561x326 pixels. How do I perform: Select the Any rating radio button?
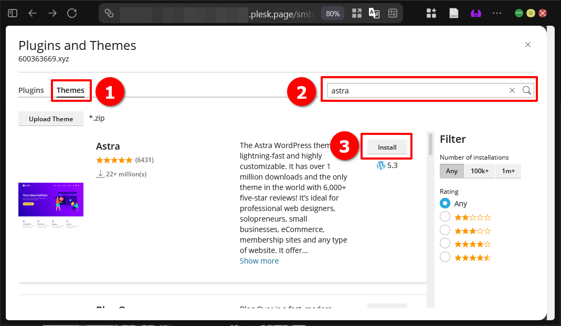[444, 203]
